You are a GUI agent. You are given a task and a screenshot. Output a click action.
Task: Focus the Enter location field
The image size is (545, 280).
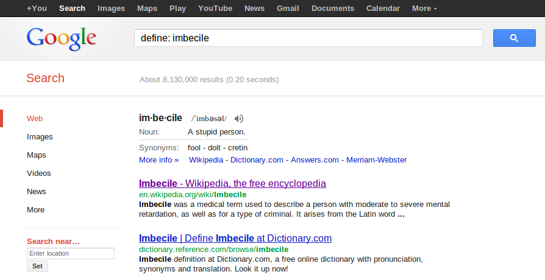pyautogui.click(x=71, y=253)
